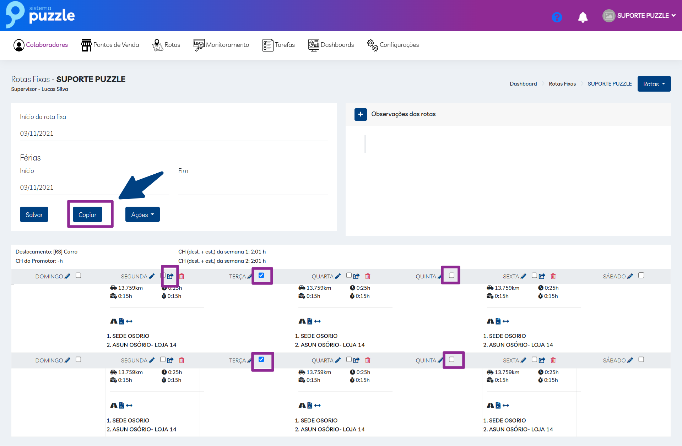The image size is (682, 446).
Task: Click the blue help question mark icon
Action: (557, 17)
